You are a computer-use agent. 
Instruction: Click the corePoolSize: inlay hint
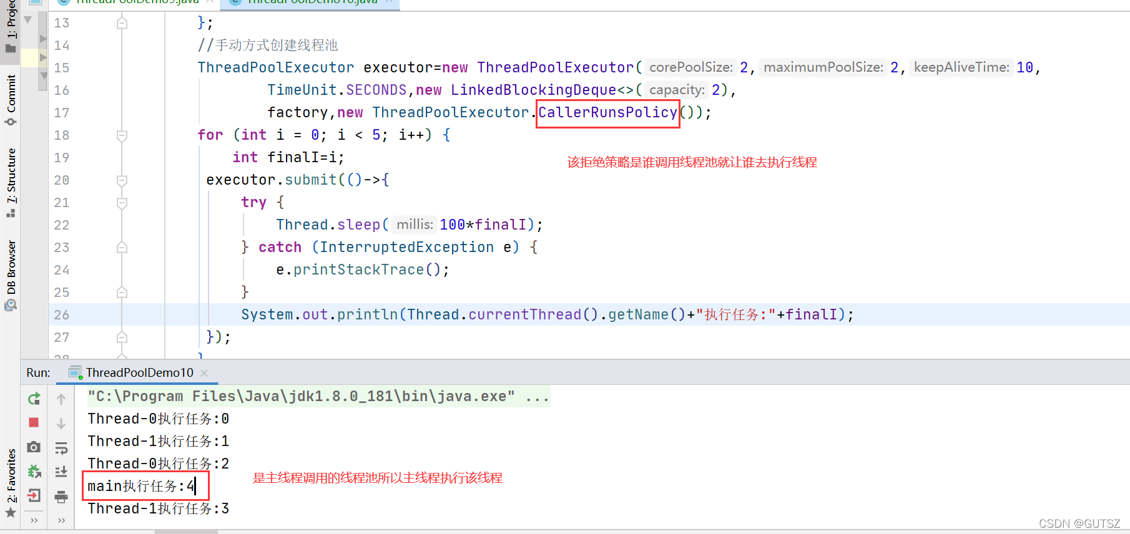click(690, 67)
